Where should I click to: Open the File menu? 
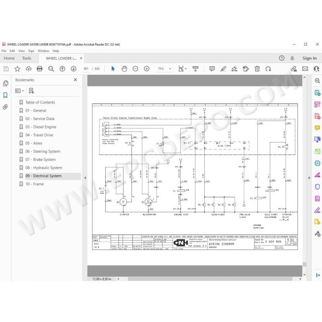4,51
